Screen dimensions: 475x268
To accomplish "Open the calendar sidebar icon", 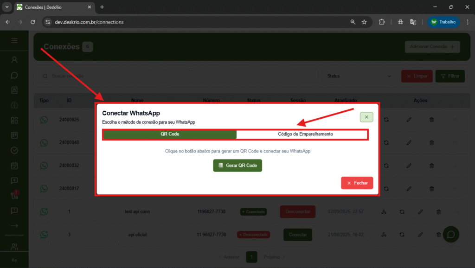I will pos(14,166).
